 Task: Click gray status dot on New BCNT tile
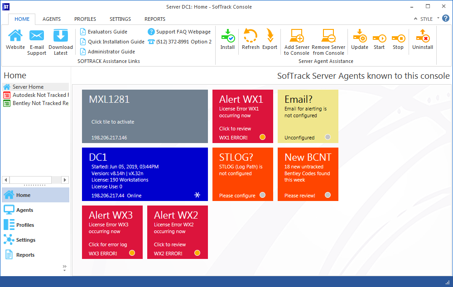[x=328, y=195]
